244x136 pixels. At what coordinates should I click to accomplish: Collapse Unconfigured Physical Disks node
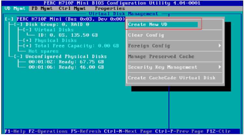pyautogui.click(x=18, y=57)
